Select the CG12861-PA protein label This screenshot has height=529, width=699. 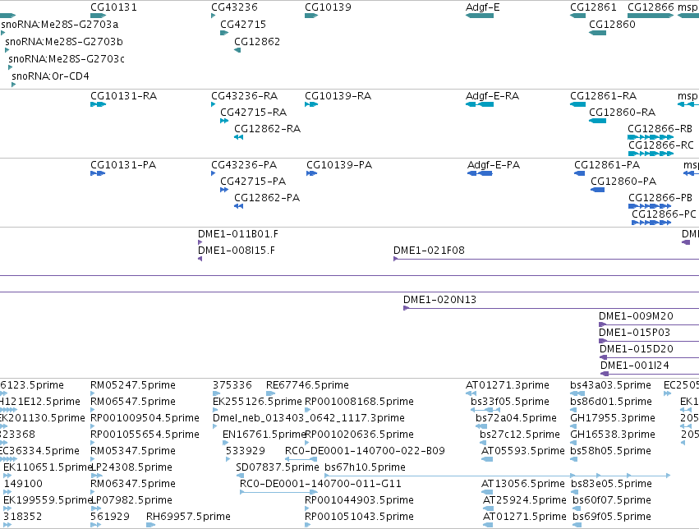pyautogui.click(x=607, y=165)
